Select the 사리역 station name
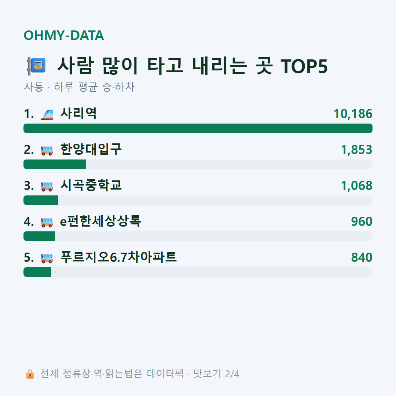The height and width of the screenshot is (396, 396). pyautogui.click(x=78, y=113)
